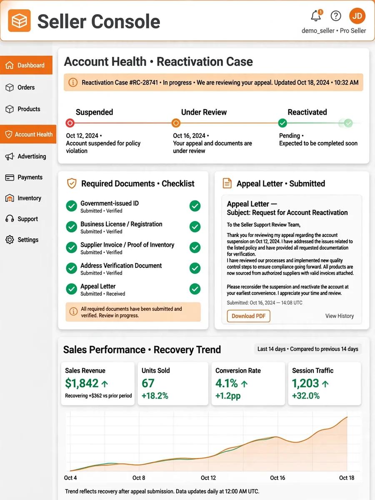Go to Dashboard in the sidebar
This screenshot has height=500, width=375.
point(26,65)
